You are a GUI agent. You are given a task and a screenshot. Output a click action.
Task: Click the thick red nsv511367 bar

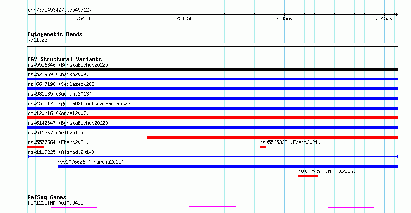(272, 137)
